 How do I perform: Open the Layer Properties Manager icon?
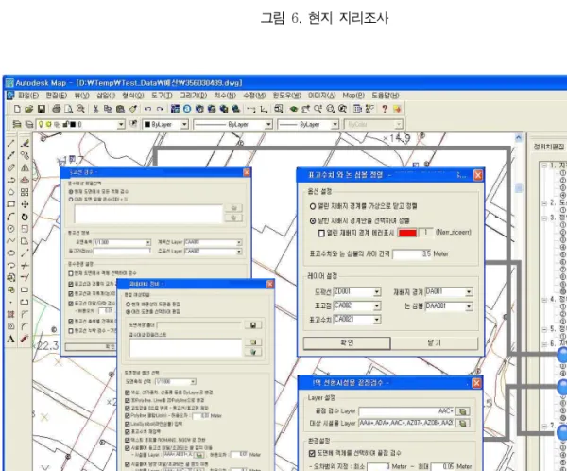click(17, 124)
